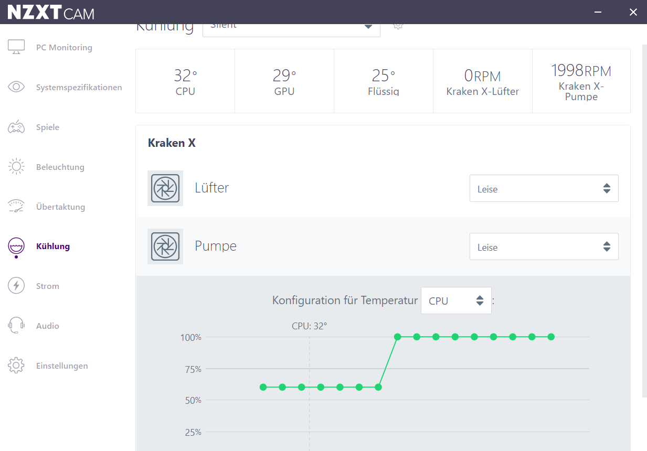Click the first curve point at 60%
Viewport: 647px width, 451px height.
[x=263, y=388]
